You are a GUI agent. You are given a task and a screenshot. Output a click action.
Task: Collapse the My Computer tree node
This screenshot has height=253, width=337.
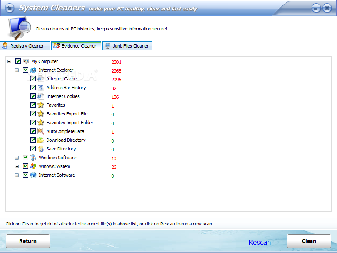[9, 62]
